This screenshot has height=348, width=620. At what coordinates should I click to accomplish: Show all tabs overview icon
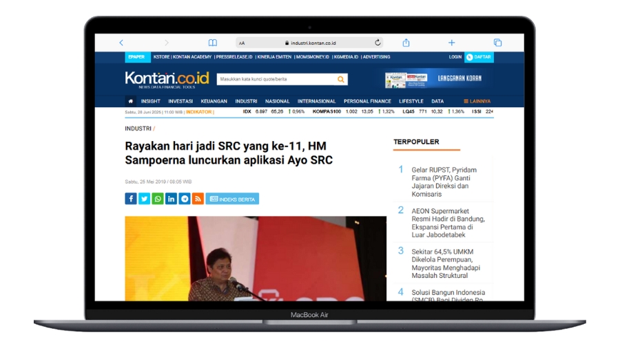[498, 43]
